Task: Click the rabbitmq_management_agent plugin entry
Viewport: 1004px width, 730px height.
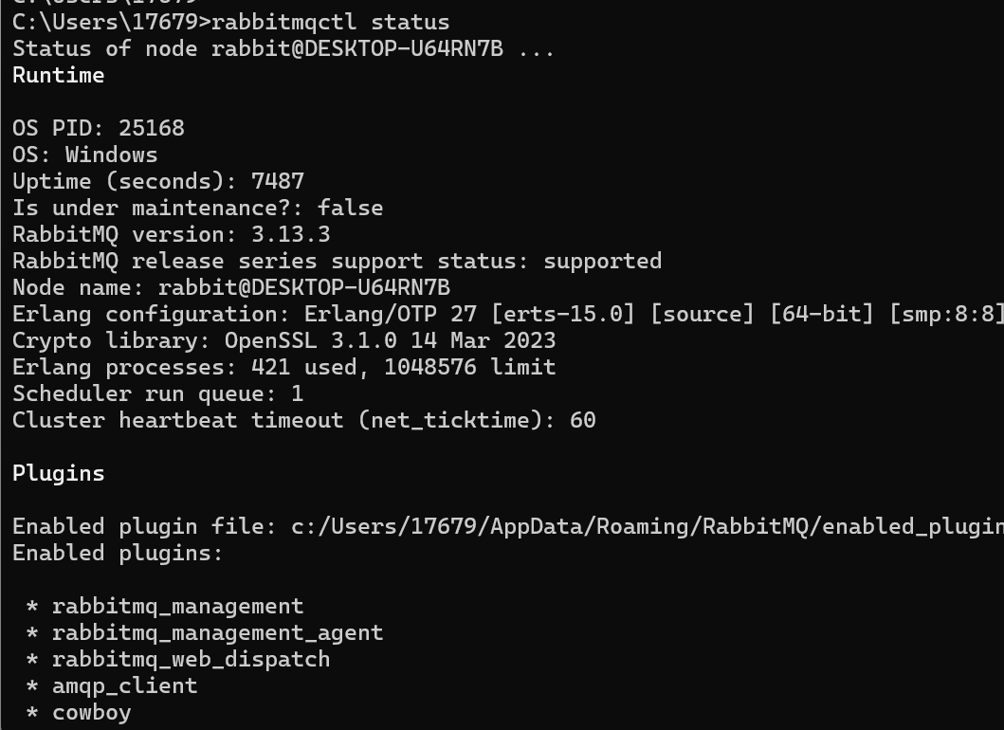Action: 218,633
